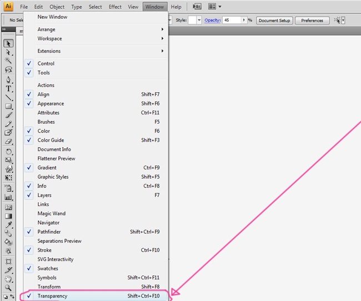Screen dimensions: 361x301
Task: Expand the Workspace submenu
Action: 100,38
